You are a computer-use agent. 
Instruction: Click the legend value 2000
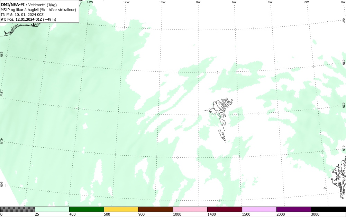tap(281, 214)
